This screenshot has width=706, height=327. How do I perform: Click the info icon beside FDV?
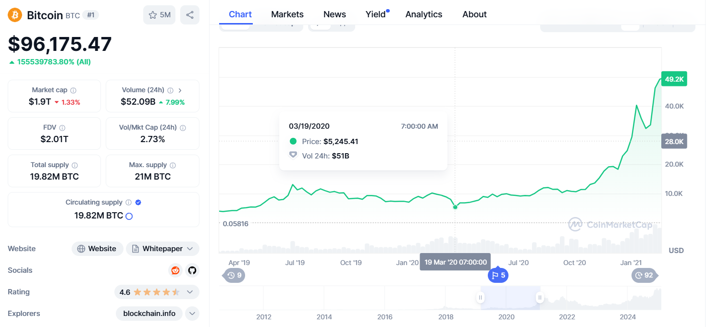[62, 128]
